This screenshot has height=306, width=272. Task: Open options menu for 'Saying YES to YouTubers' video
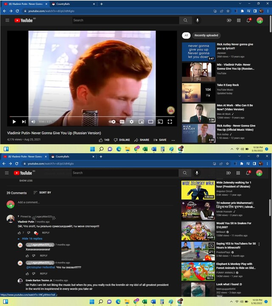click(259, 244)
